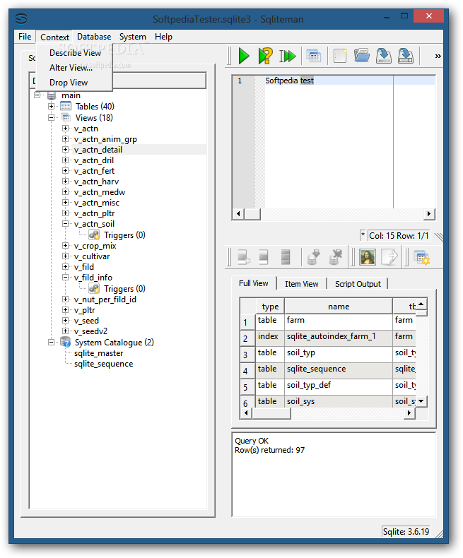
Task: Choose Drop View menu entry
Action: (x=69, y=83)
